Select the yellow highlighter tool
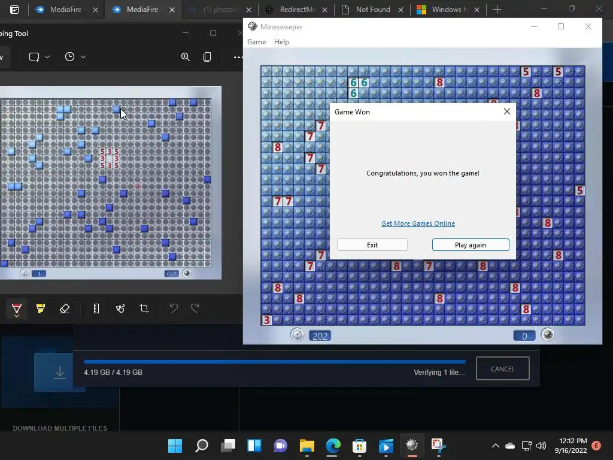This screenshot has height=460, width=613. (41, 308)
